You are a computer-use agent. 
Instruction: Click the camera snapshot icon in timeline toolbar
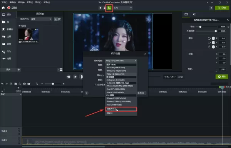[x=29, y=84]
